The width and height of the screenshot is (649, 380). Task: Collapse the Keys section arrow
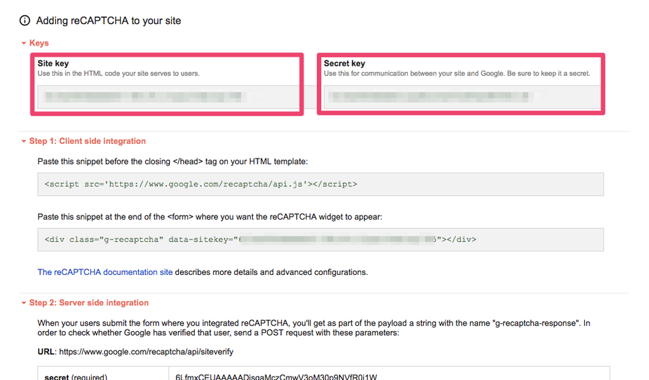tap(23, 44)
